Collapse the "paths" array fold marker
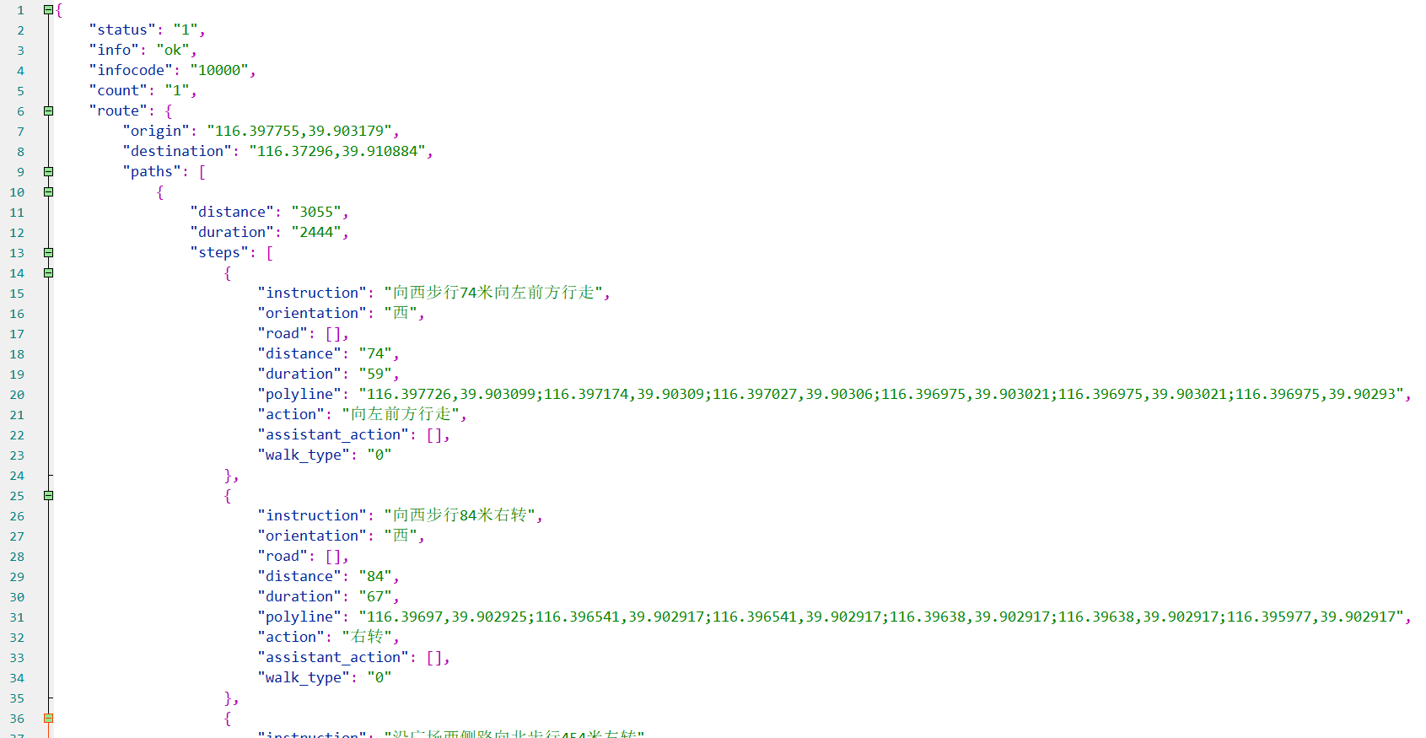The width and height of the screenshot is (1426, 738). tap(48, 172)
